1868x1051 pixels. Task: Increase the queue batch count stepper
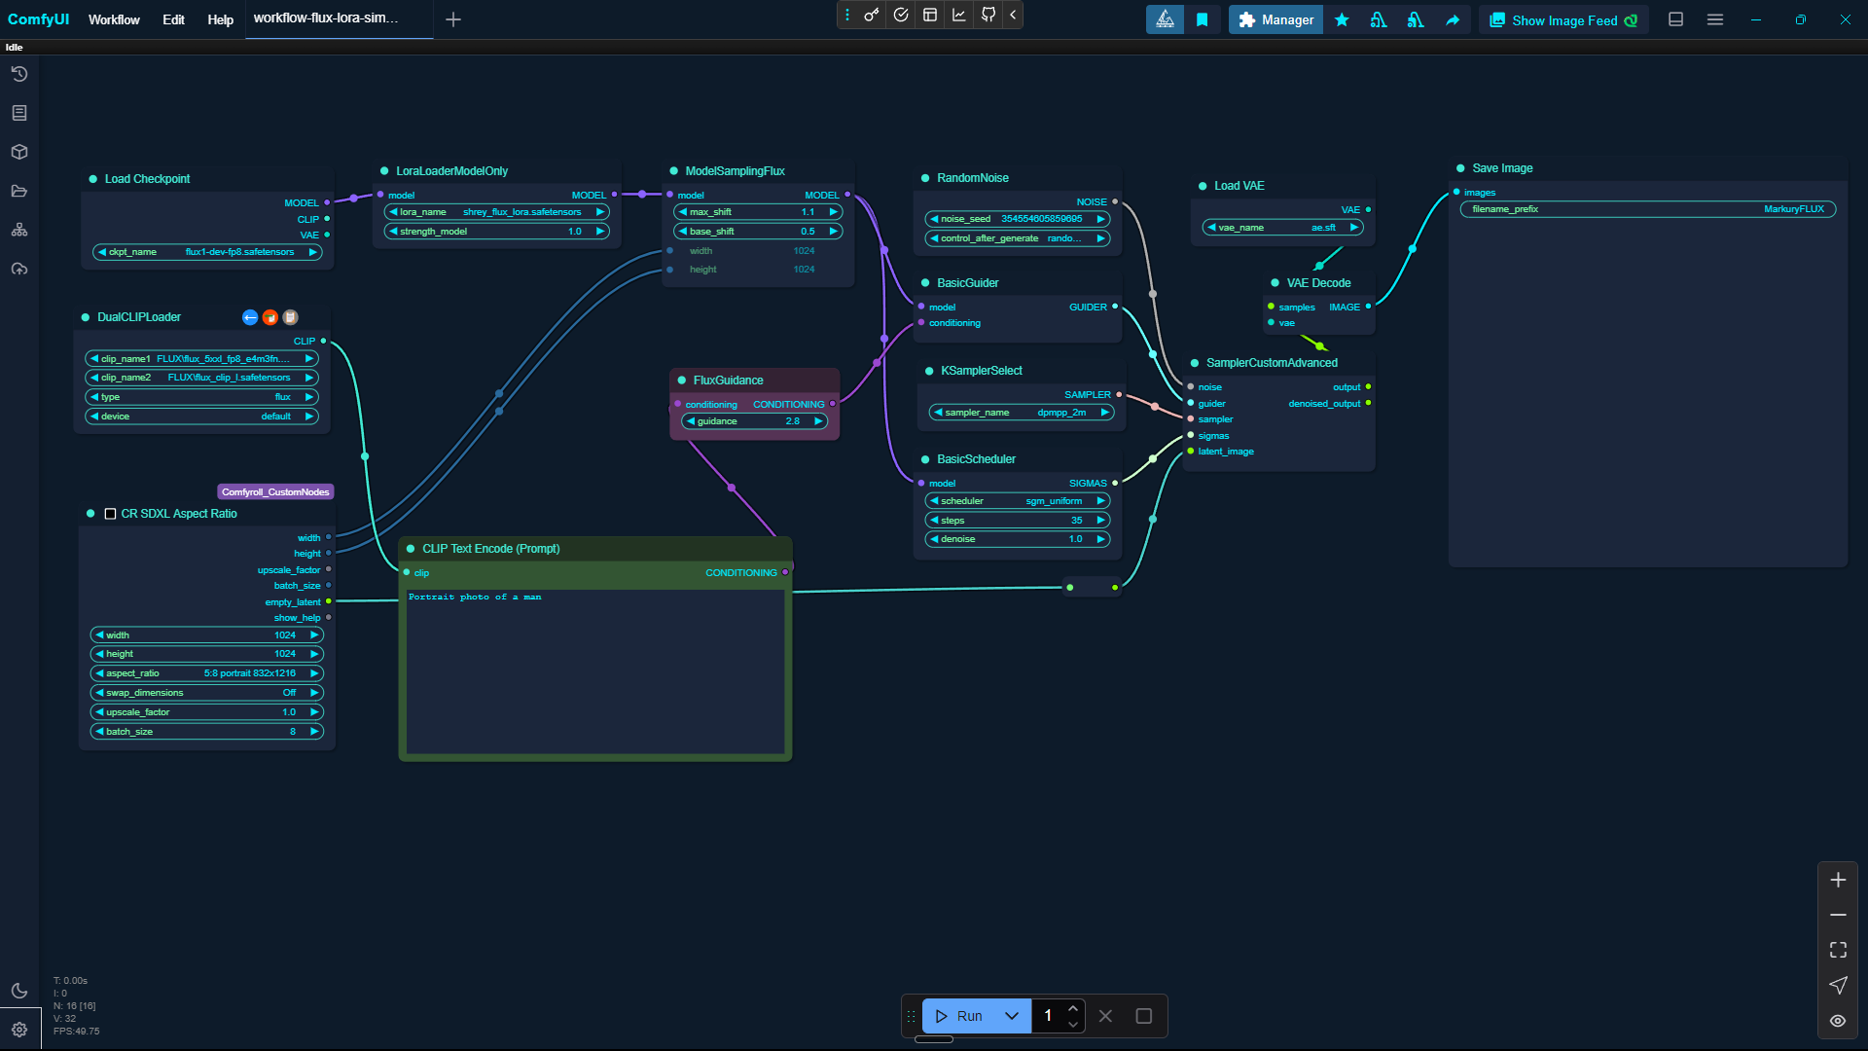pyautogui.click(x=1073, y=1008)
